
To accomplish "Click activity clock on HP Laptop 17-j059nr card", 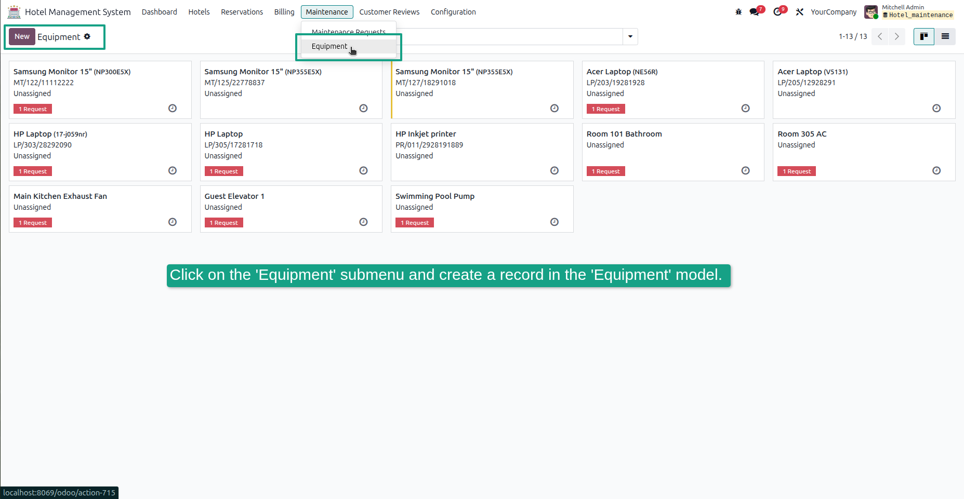I will tap(173, 170).
